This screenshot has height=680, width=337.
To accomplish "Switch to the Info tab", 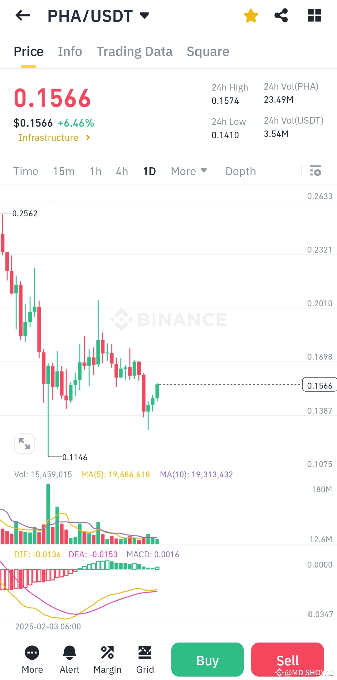I will [70, 52].
